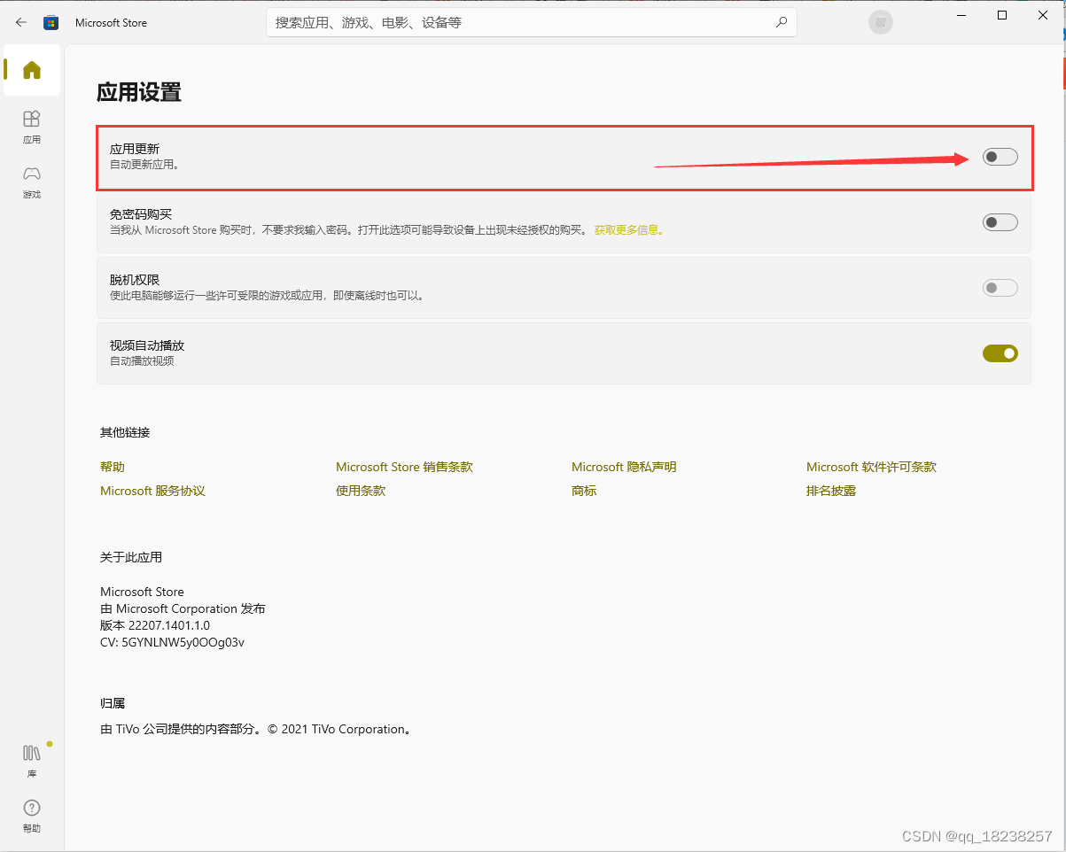
Task: Click the TiVo Corporation attribution text
Action: coord(256,730)
